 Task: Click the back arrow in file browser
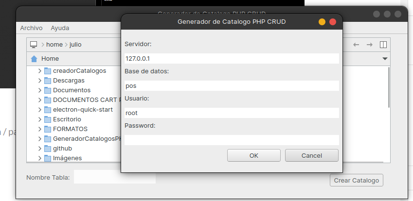(356, 45)
